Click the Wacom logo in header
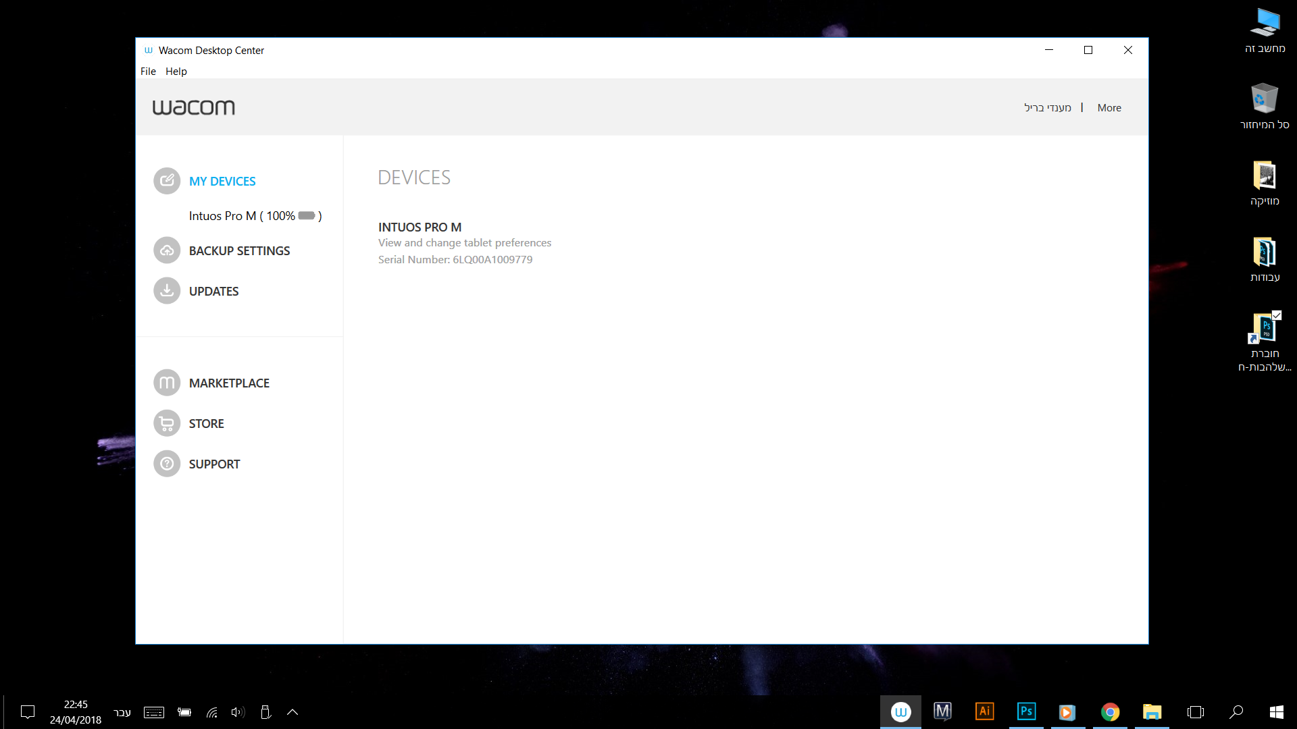Image resolution: width=1297 pixels, height=729 pixels. tap(193, 107)
